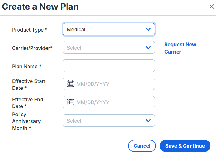
Task: Expand Product Type chevron arrow
Action: (148, 29)
